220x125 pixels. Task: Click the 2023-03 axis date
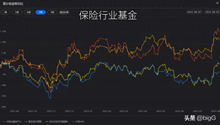tap(124, 111)
